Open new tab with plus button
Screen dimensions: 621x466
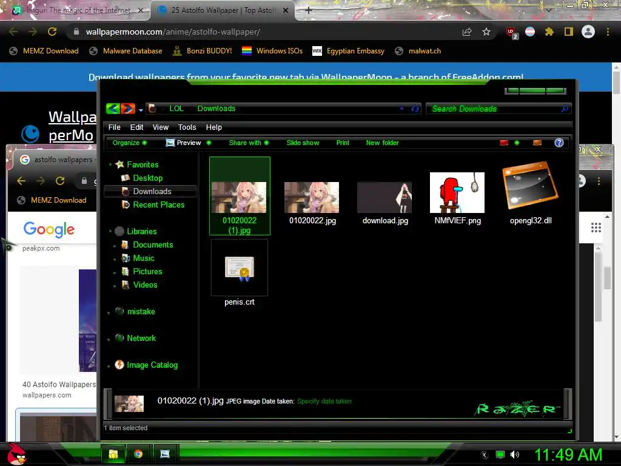(x=309, y=10)
